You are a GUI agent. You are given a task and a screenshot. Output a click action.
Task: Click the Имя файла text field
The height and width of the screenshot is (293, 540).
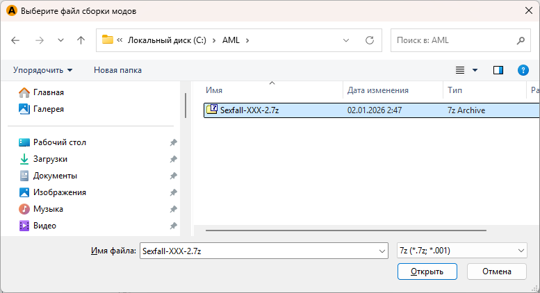[x=257, y=251]
